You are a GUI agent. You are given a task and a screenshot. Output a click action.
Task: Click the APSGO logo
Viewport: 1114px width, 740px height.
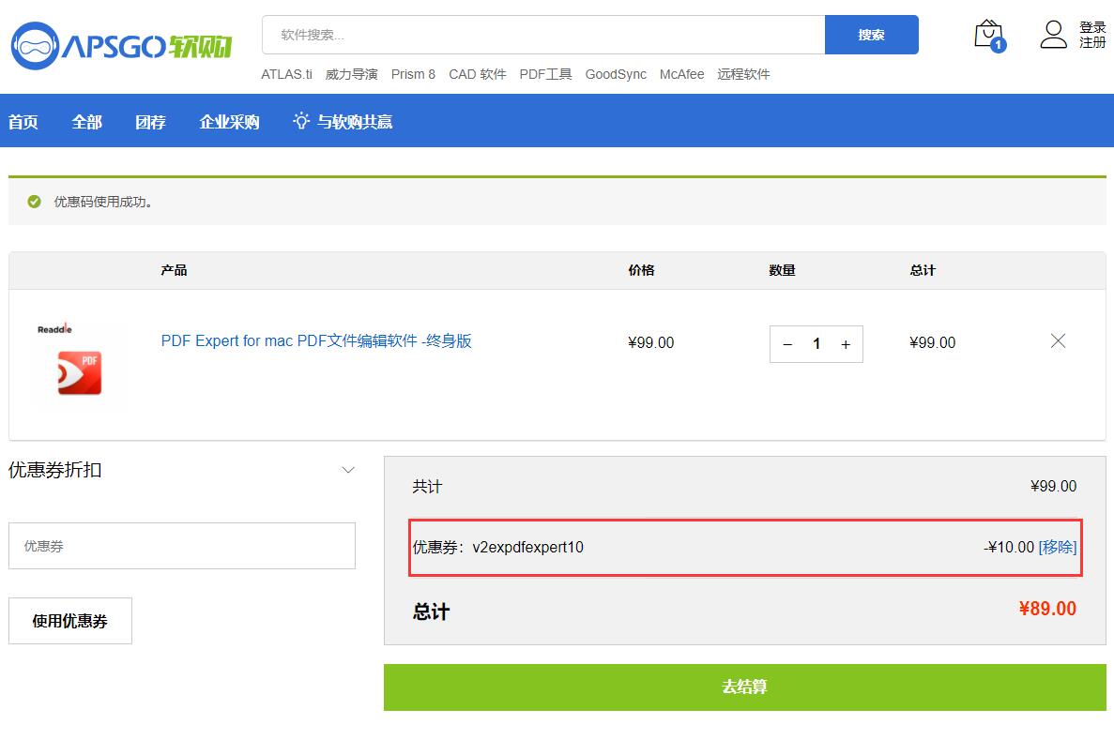[x=121, y=44]
